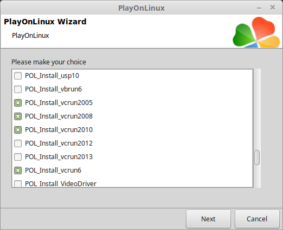283x230 pixels.
Task: Deselect the POL_Install_vcrun2008 checkbox
Action: [x=18, y=116]
